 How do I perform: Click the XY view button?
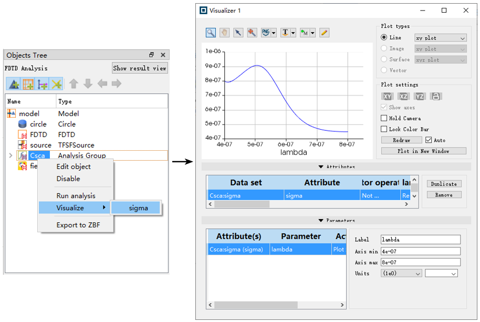click(387, 97)
